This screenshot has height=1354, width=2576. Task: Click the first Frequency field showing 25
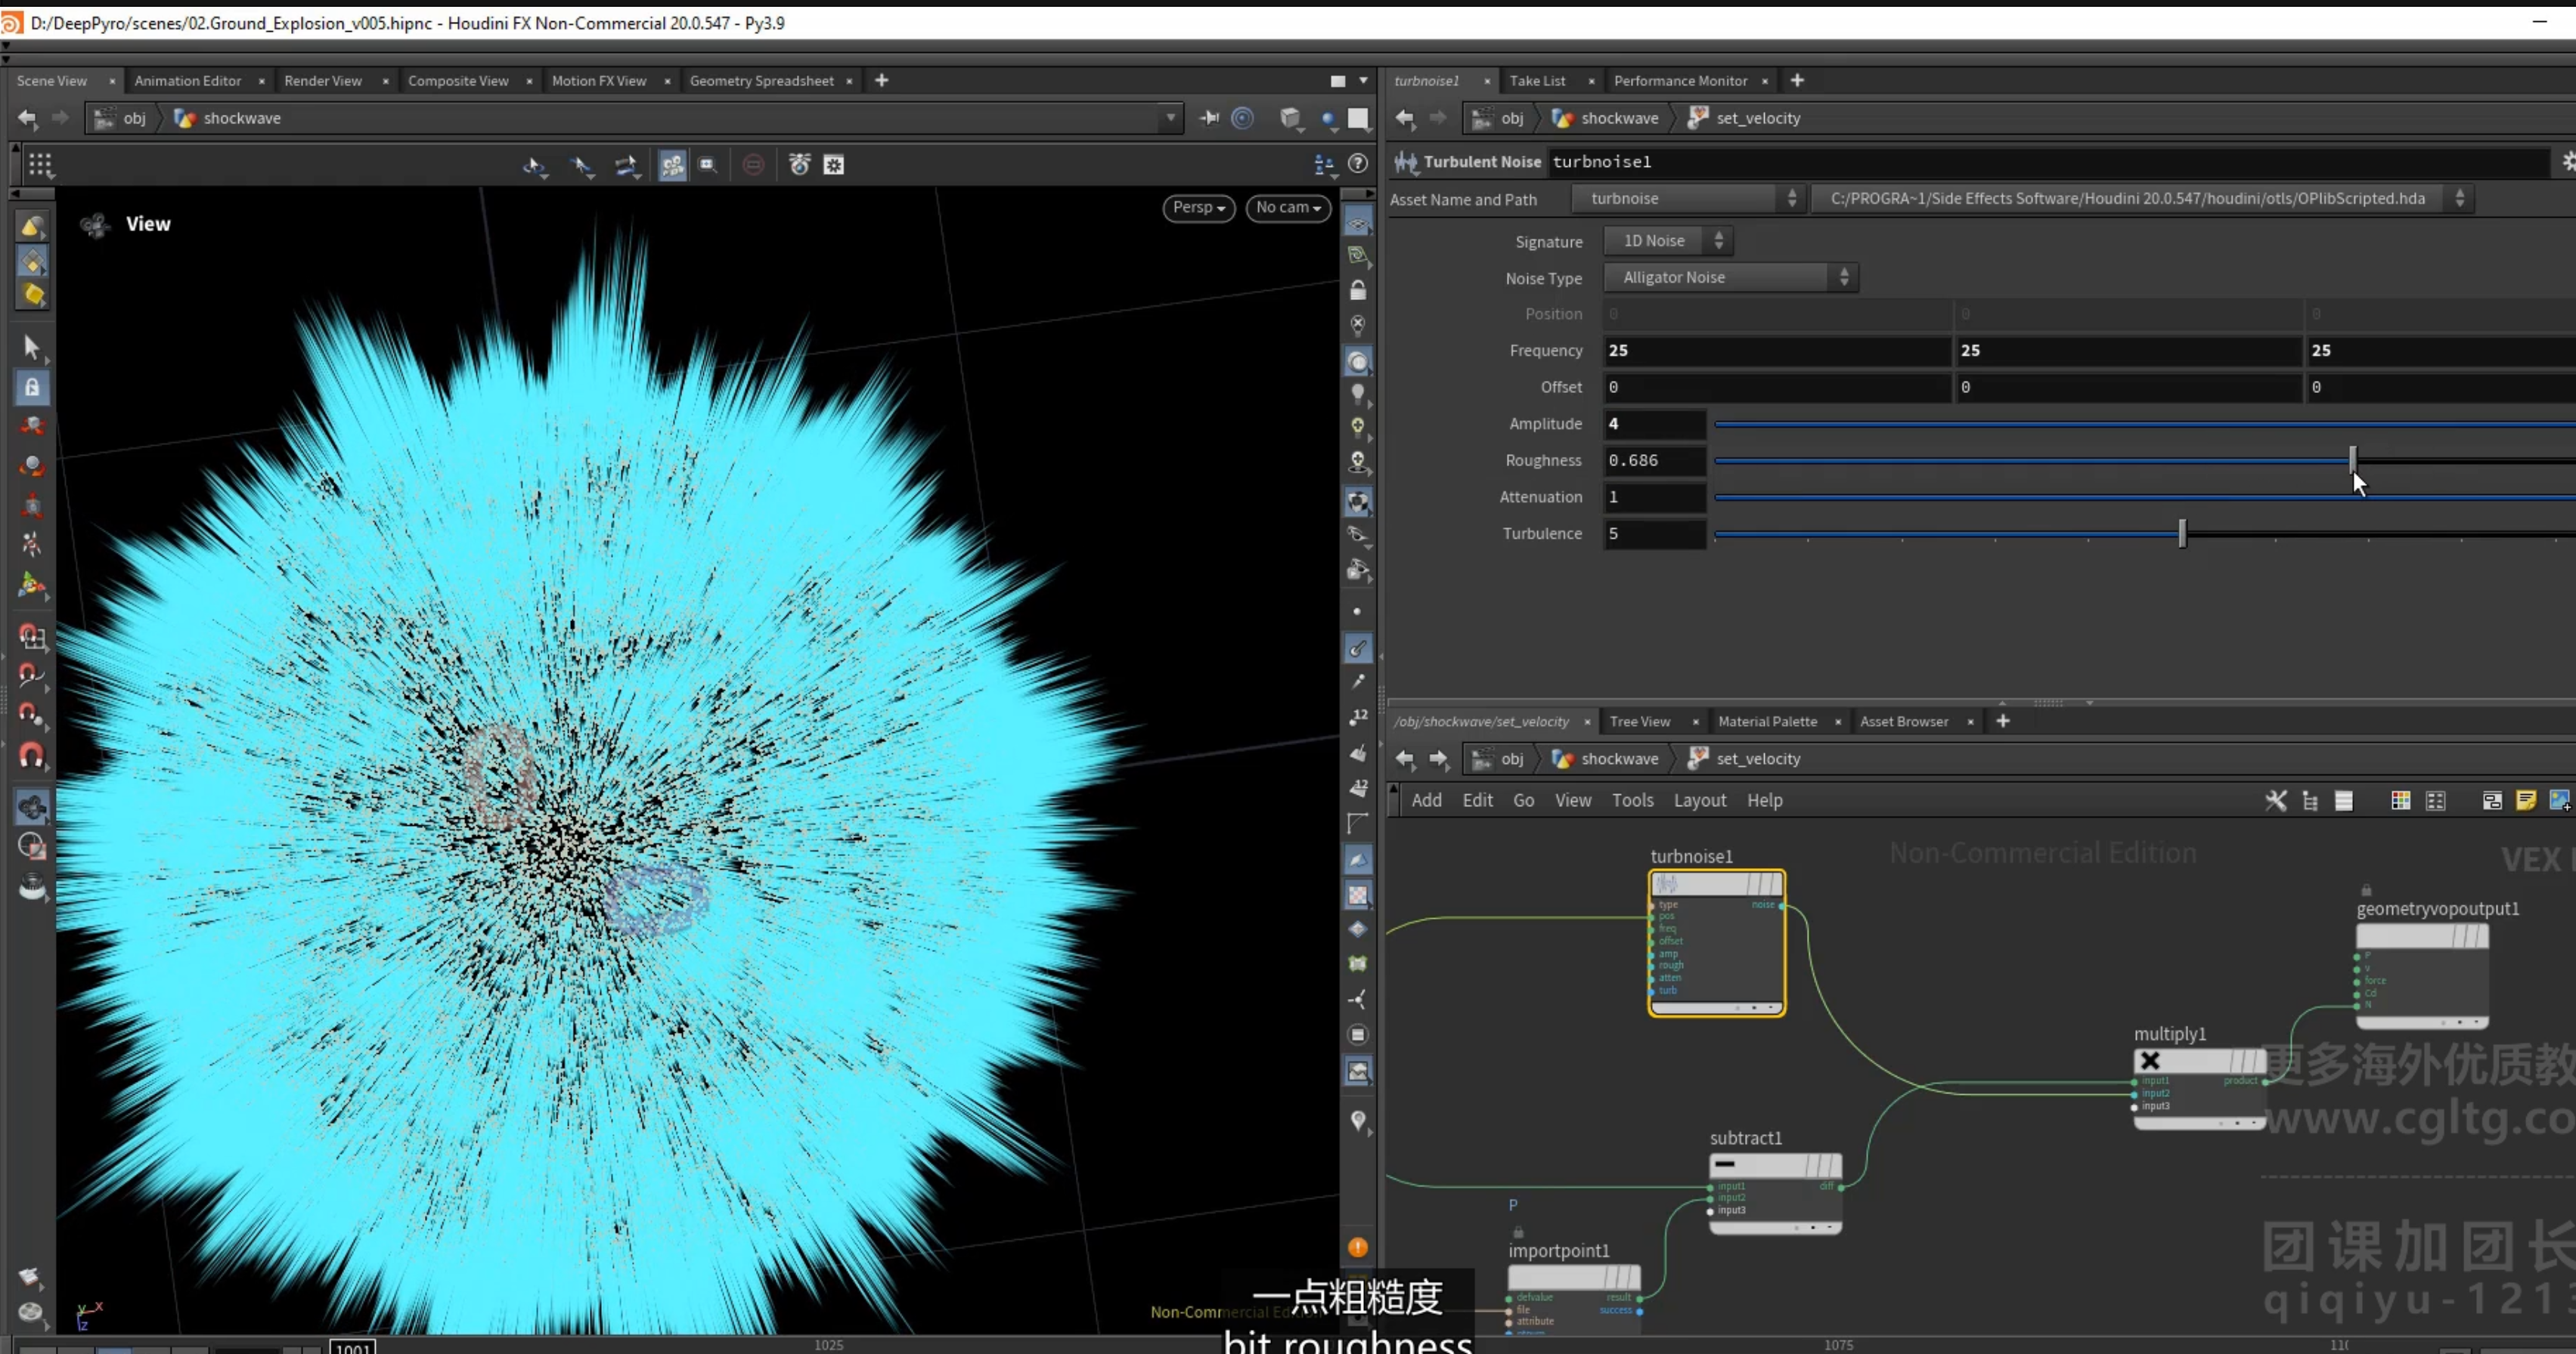pyautogui.click(x=1777, y=351)
